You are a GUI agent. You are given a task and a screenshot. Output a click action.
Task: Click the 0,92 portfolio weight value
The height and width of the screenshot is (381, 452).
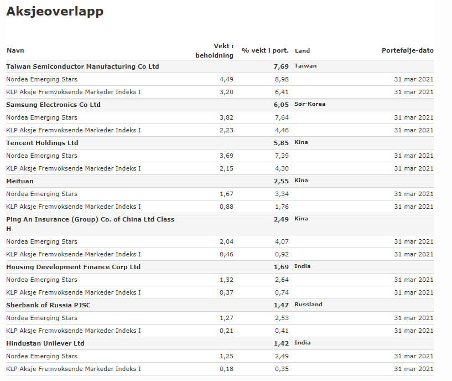(282, 254)
